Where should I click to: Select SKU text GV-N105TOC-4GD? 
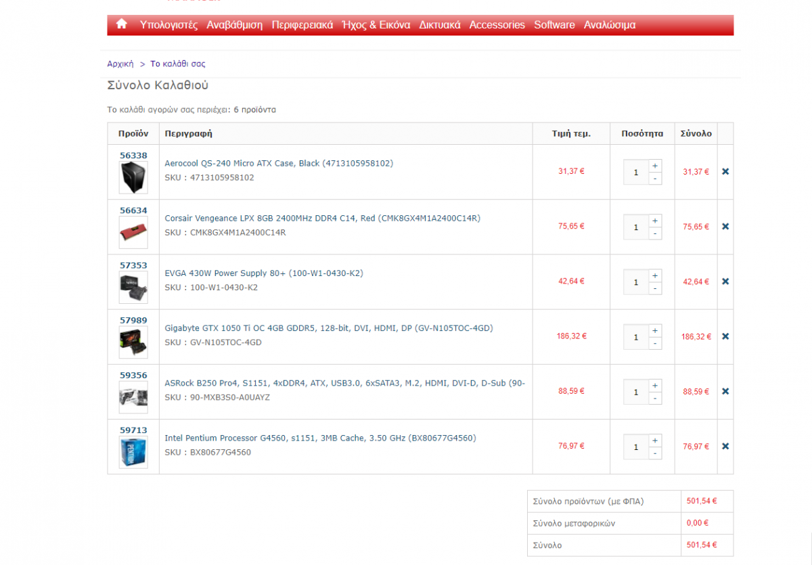point(226,342)
